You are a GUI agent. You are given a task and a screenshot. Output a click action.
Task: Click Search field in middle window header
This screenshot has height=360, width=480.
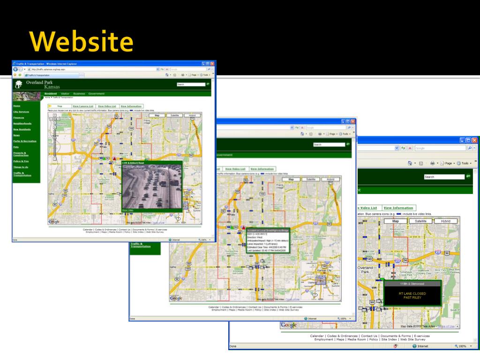(x=329, y=144)
